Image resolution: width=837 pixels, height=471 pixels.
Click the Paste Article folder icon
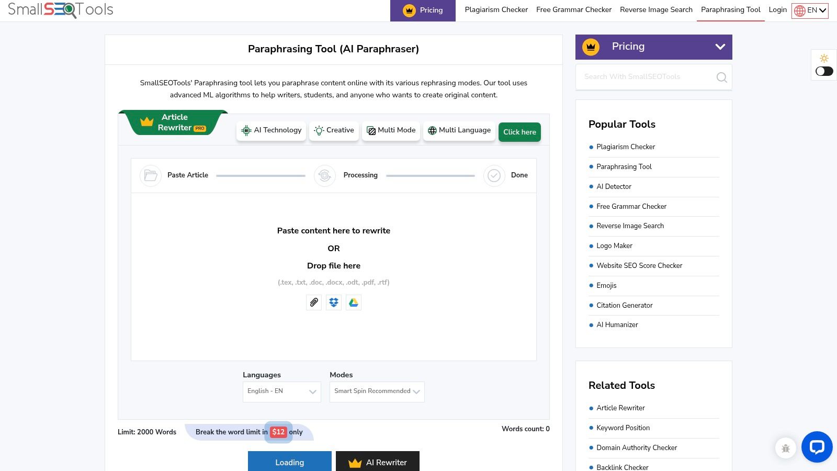tap(151, 175)
